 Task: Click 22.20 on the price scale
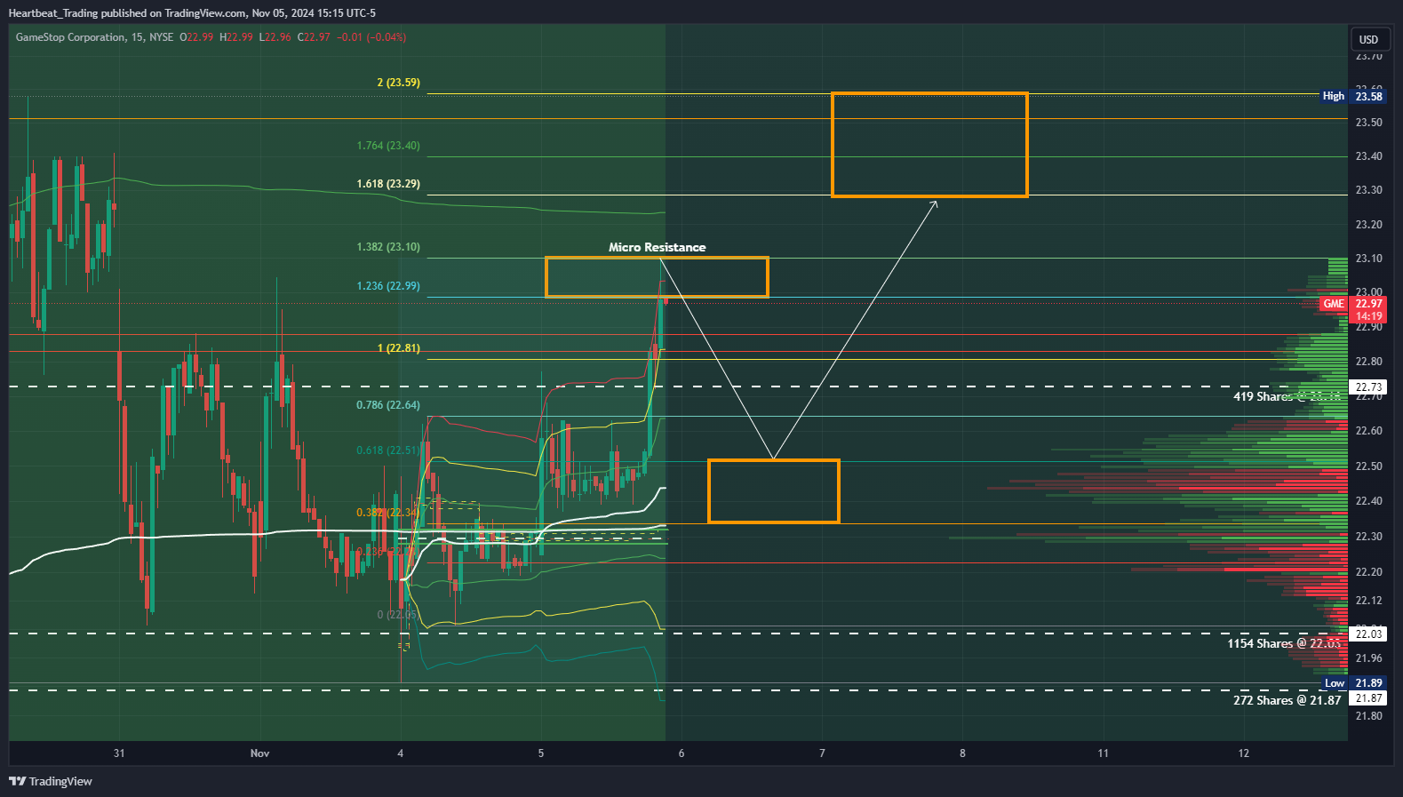coord(1368,571)
